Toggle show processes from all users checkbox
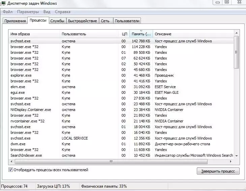The height and width of the screenshot is (191, 246). click(x=10, y=170)
